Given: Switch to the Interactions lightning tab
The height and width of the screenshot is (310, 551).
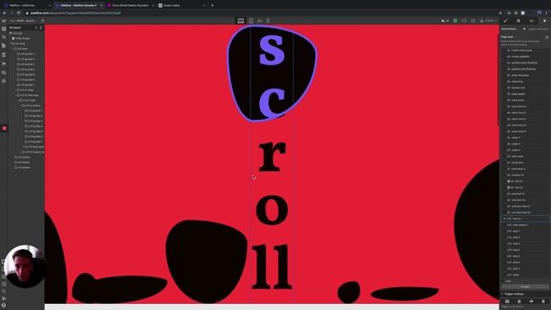Looking at the screenshot, I should (x=544, y=21).
